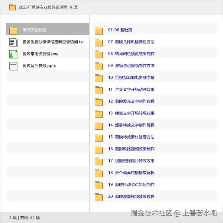Click the folder icon in the 2025年剪映专业版剪辑课程 header
Viewport: 223px width, 223px height.
(x=13, y=7)
